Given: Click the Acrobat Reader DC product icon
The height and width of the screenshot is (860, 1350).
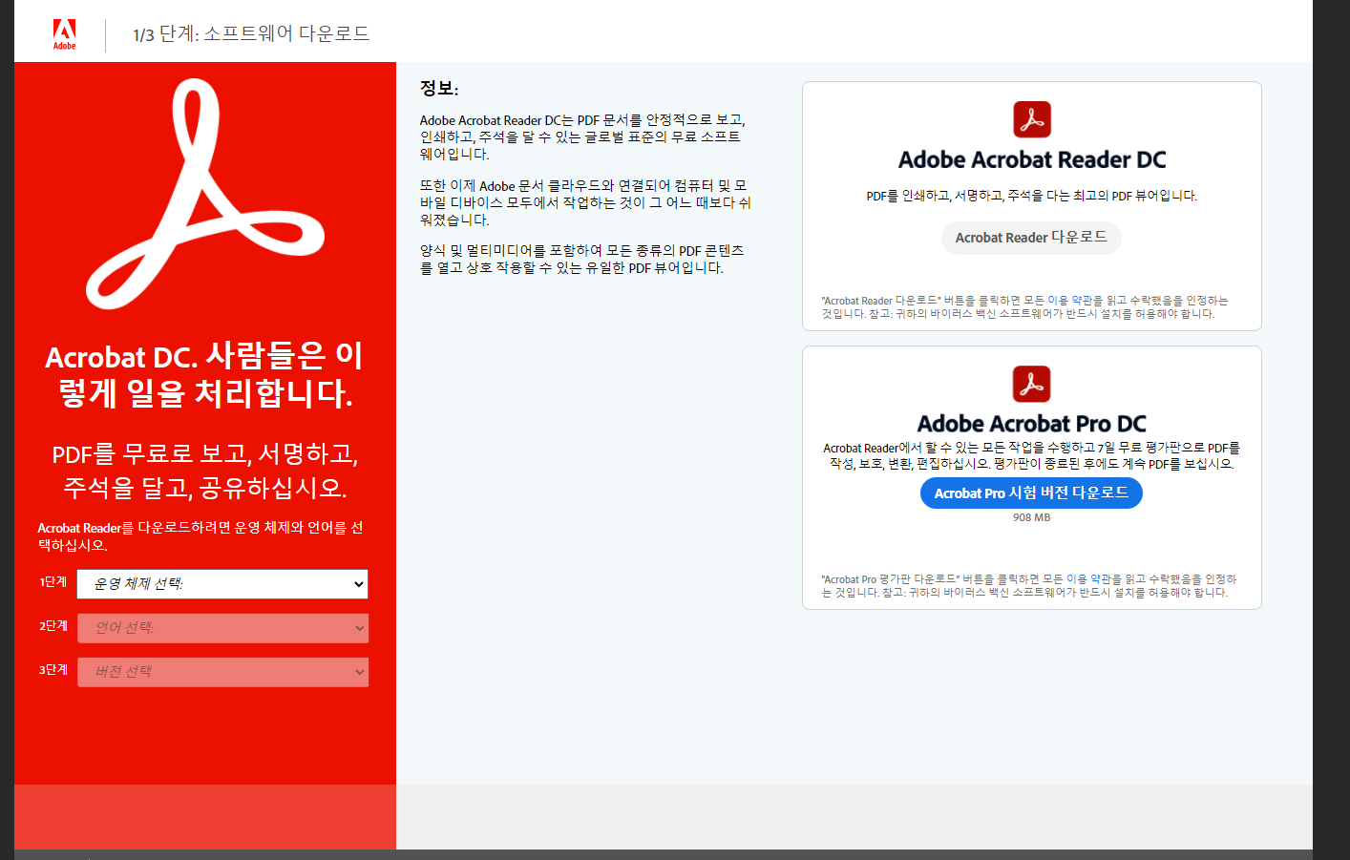Looking at the screenshot, I should [x=1032, y=119].
